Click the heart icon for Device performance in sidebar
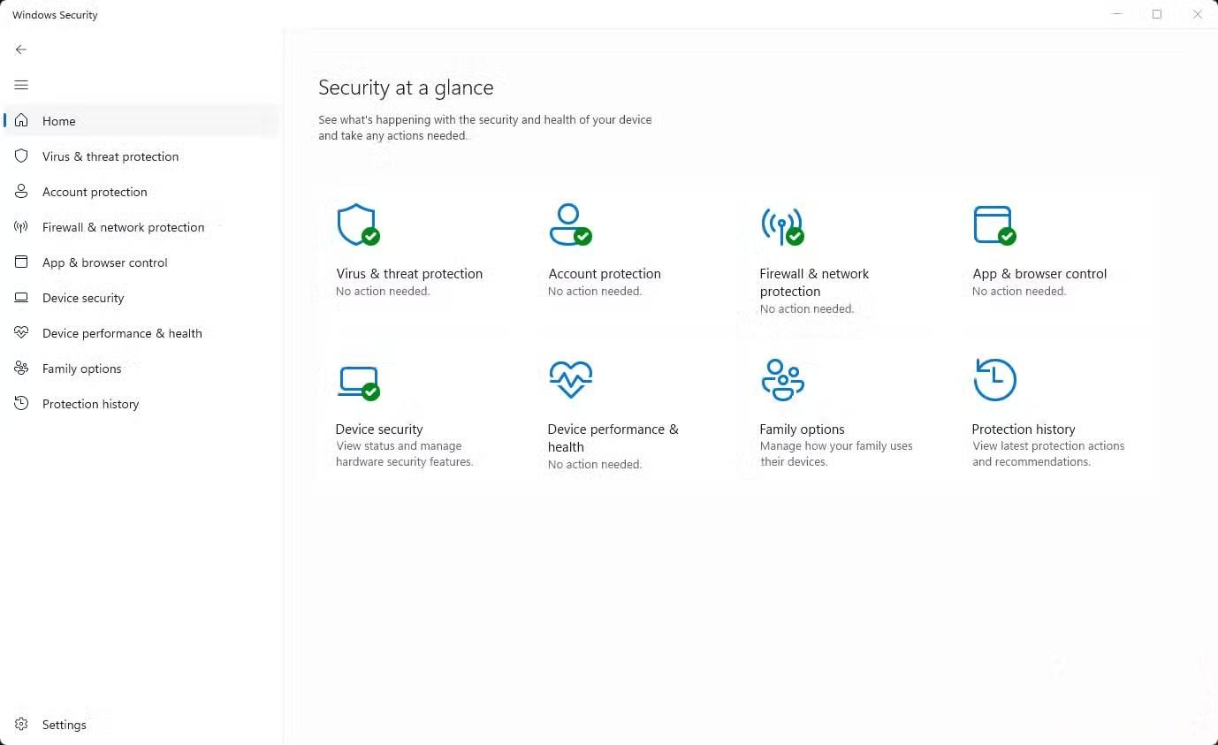The height and width of the screenshot is (745, 1218). coord(21,332)
